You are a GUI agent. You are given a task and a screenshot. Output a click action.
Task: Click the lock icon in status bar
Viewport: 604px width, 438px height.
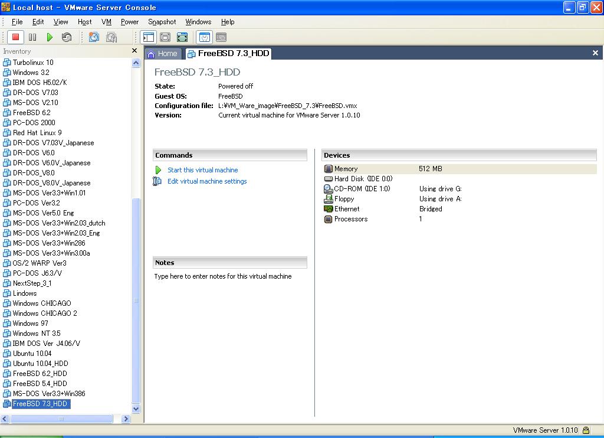click(x=586, y=430)
